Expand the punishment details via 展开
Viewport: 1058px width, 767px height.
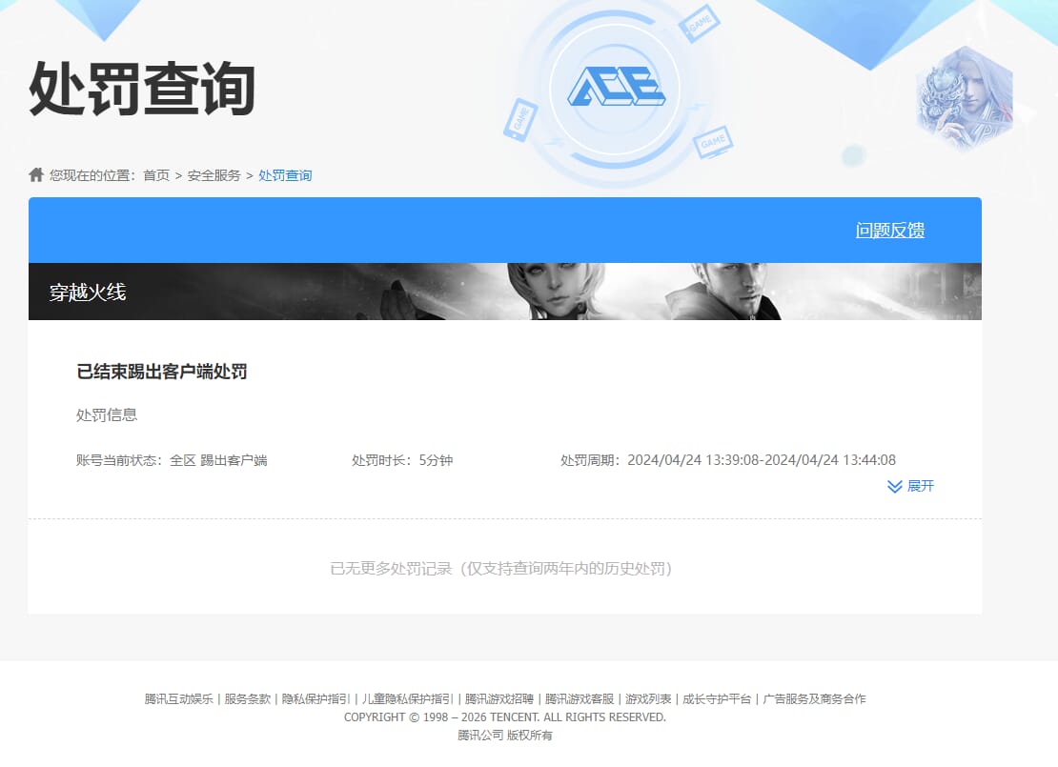point(920,486)
